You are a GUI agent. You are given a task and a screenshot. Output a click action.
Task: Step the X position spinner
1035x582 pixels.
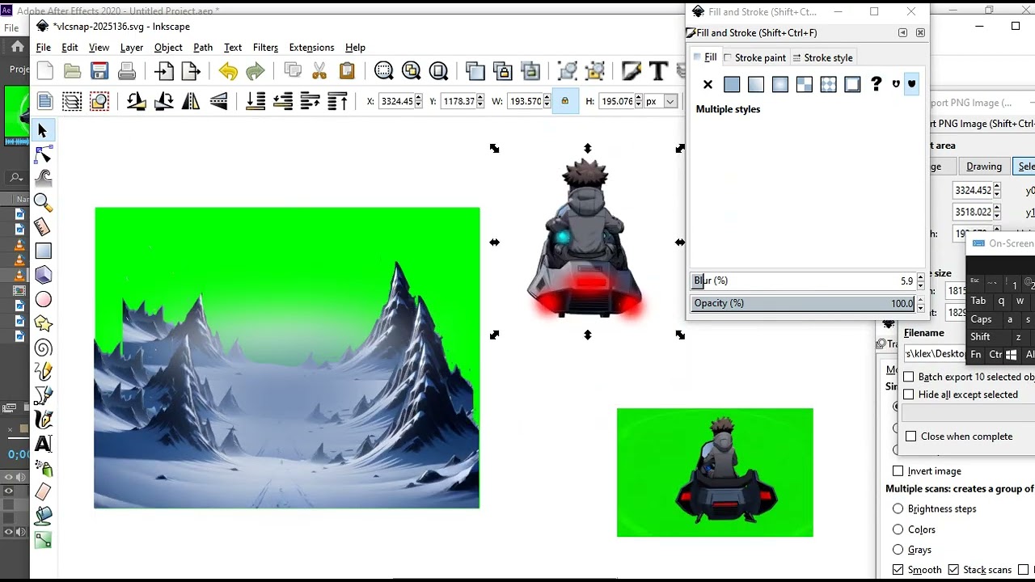pos(418,101)
